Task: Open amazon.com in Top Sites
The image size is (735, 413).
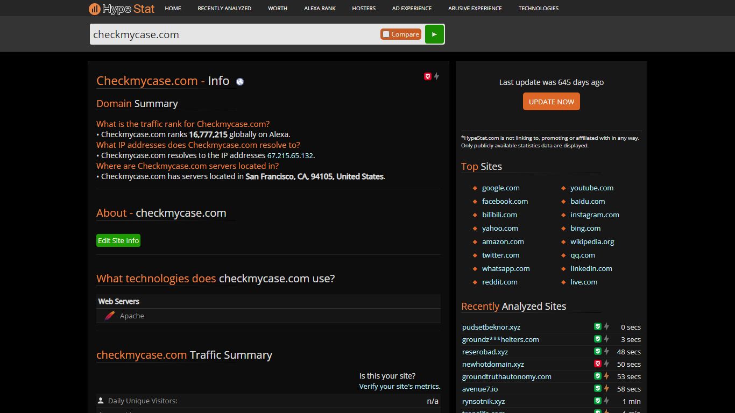Action: click(503, 241)
